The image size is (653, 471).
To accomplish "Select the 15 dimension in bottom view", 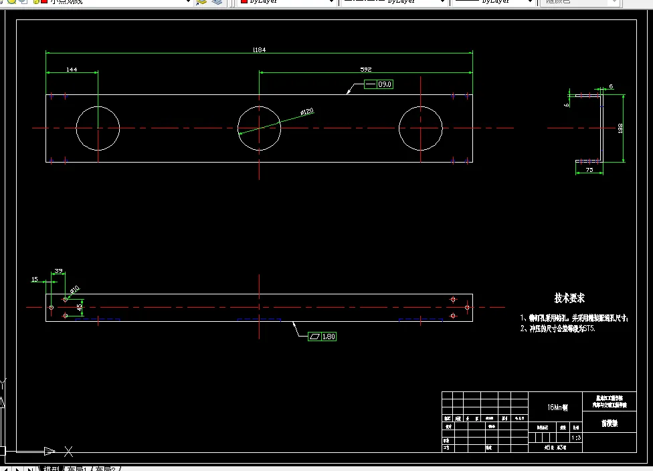I will tap(35, 279).
